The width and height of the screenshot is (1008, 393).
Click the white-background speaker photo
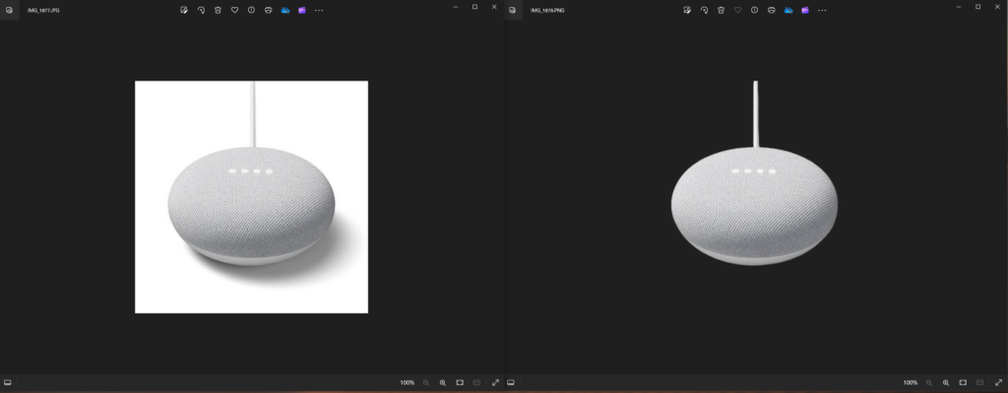click(251, 196)
